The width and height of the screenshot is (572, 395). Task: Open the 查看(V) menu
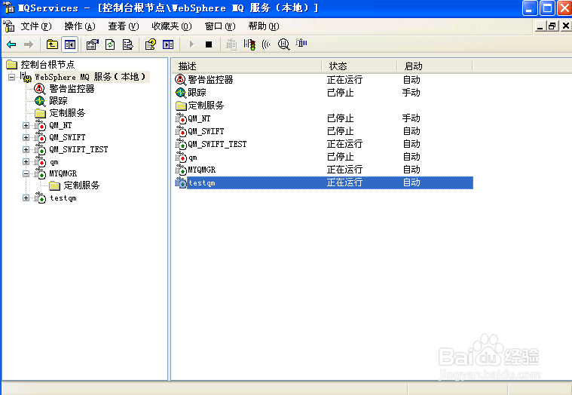124,26
